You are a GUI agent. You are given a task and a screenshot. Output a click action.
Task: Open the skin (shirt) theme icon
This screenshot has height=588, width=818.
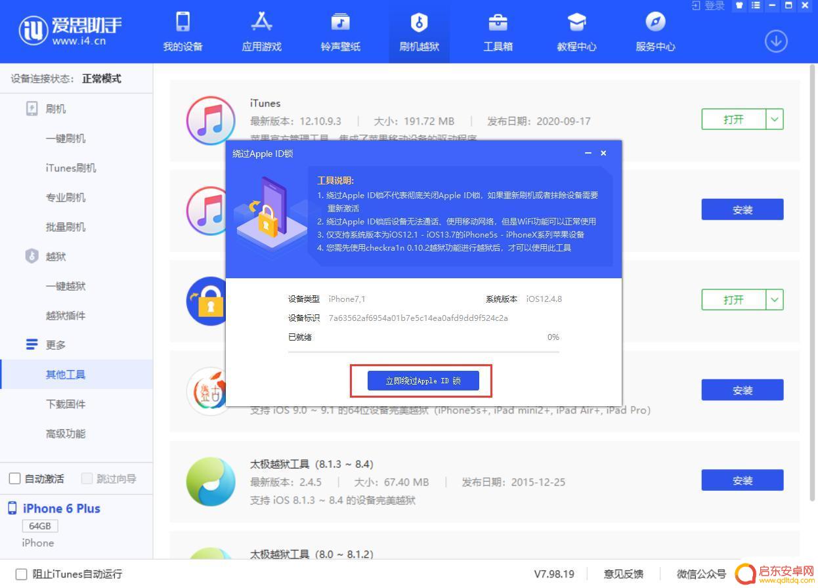point(739,5)
